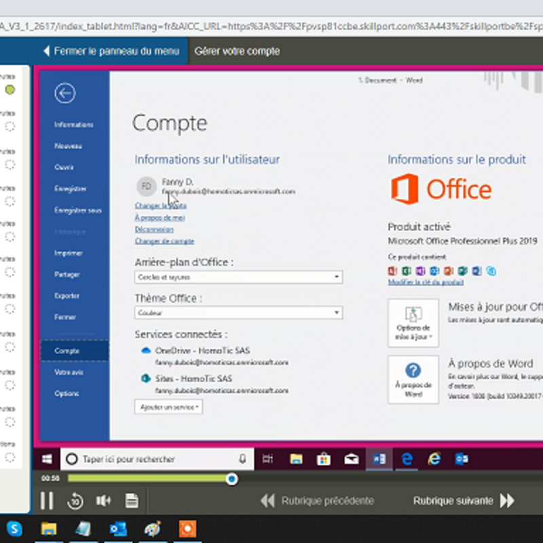Select Compte in backstage menu
Screen dimensions: 543x543
(75, 351)
